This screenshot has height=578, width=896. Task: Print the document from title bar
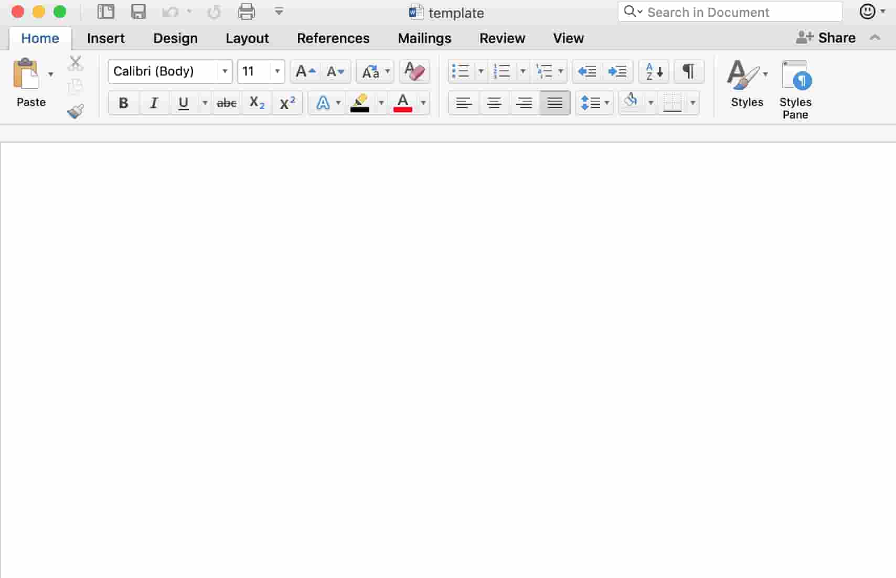[247, 12]
